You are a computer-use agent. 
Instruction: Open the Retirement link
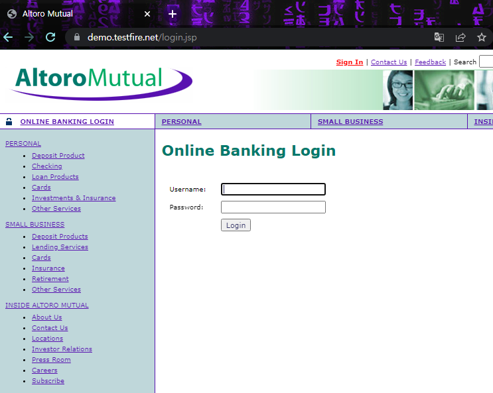pyautogui.click(x=50, y=279)
